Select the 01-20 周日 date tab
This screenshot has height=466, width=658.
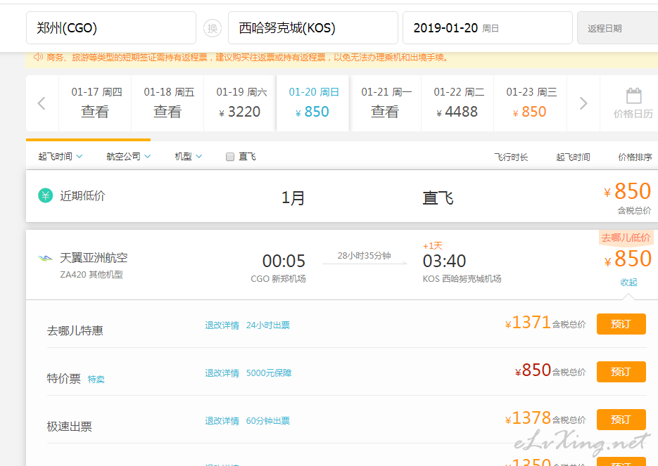tap(312, 103)
